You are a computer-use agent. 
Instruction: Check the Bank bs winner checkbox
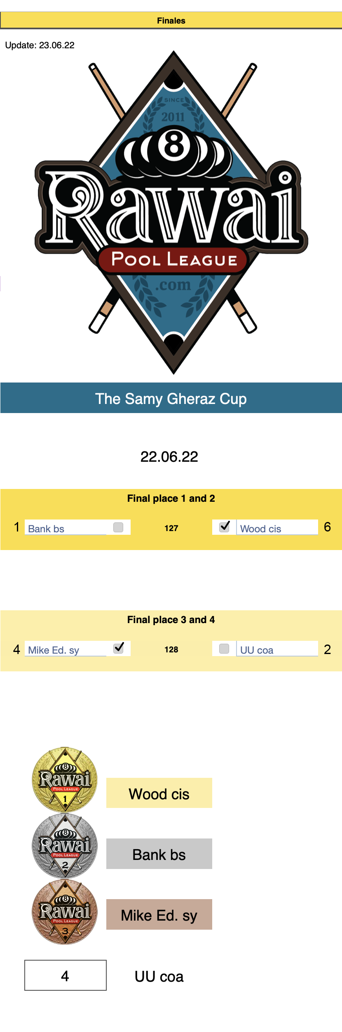pyautogui.click(x=118, y=527)
